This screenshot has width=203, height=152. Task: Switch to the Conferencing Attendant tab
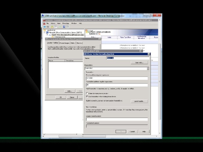tap(142, 37)
